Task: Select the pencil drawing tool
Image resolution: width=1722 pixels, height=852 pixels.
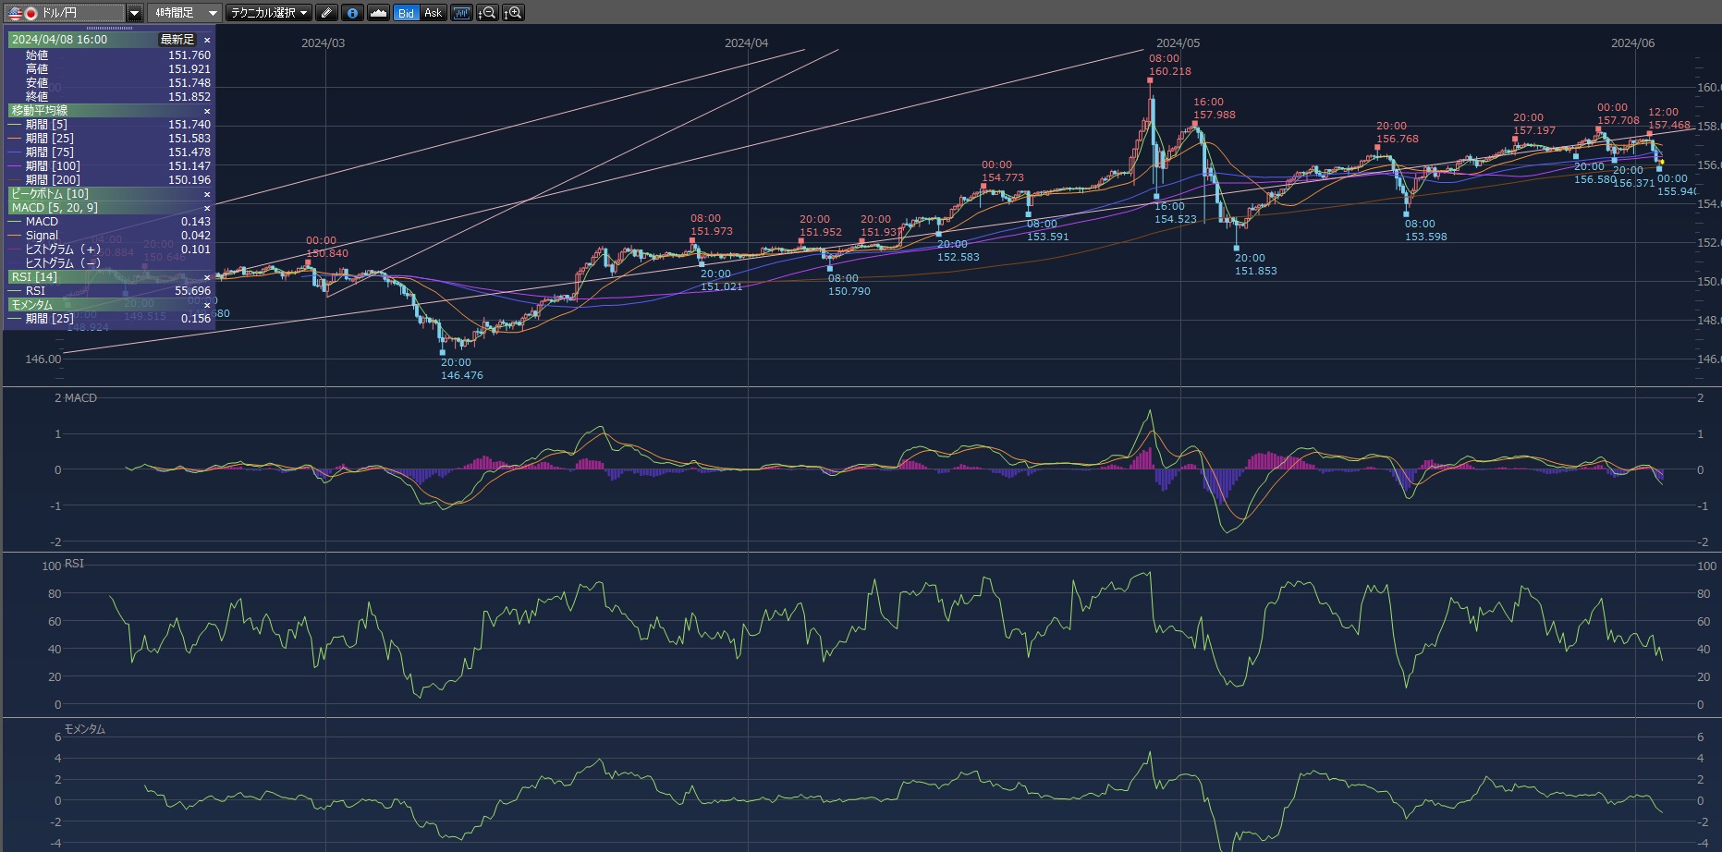Action: [326, 13]
